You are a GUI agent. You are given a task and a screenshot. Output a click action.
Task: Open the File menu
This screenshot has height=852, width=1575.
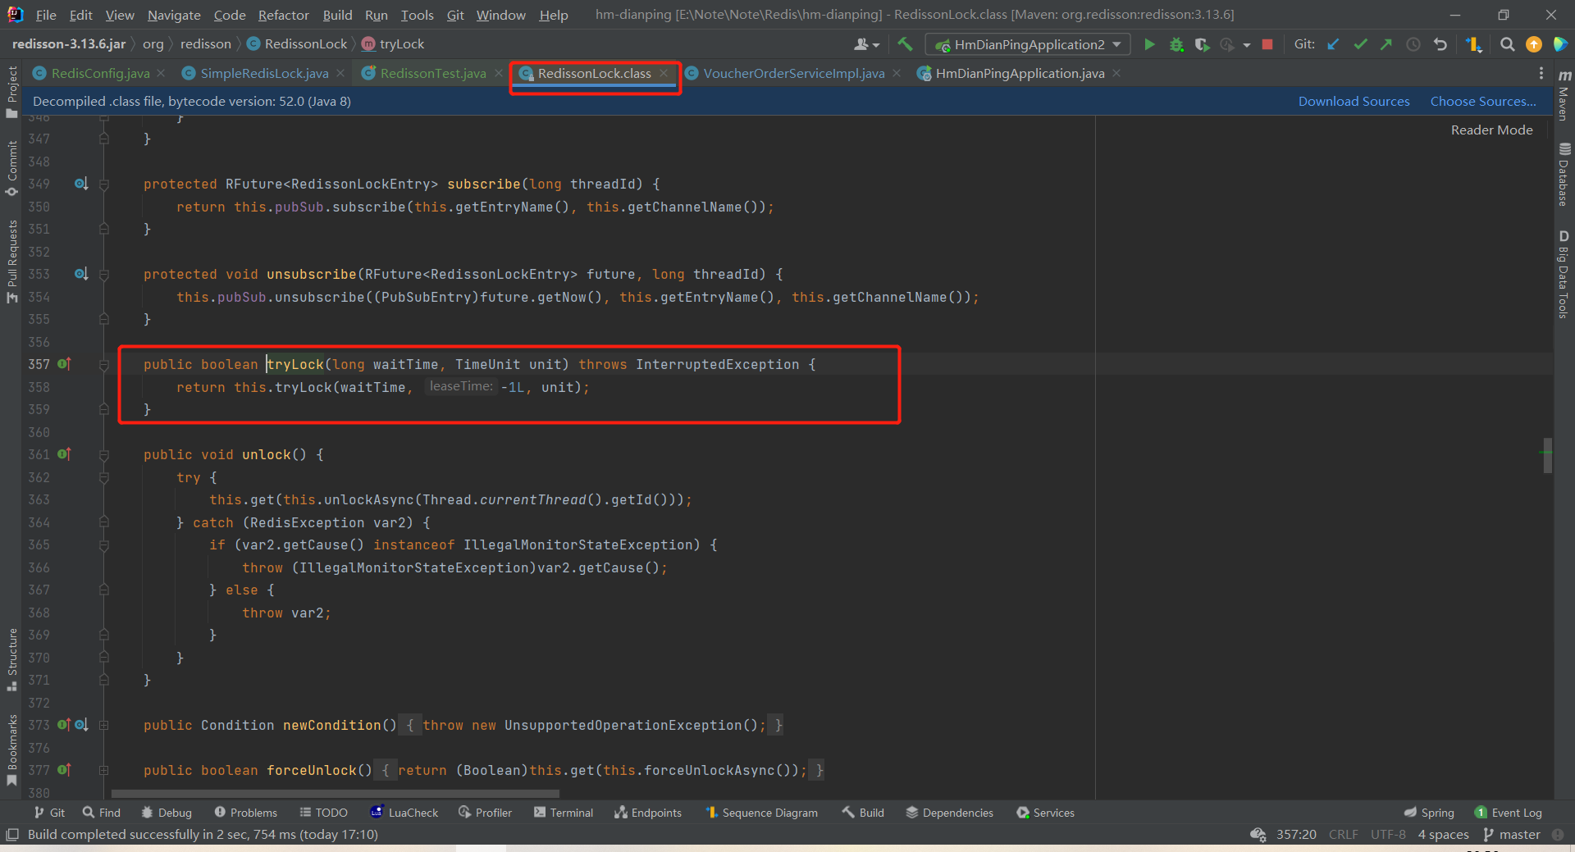coord(46,15)
